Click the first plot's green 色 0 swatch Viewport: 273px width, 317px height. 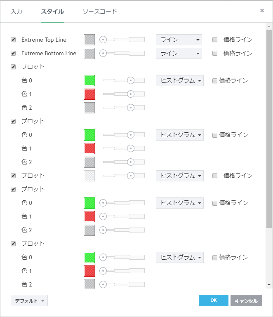click(89, 80)
